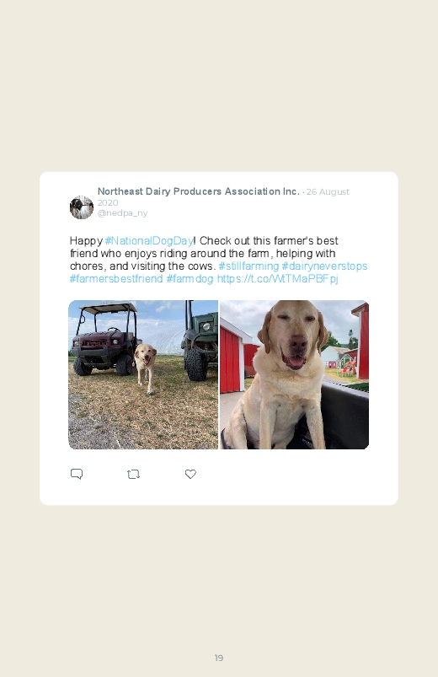Click the red barn at right photo's edge
This screenshot has height=677, width=438.
(x=361, y=341)
